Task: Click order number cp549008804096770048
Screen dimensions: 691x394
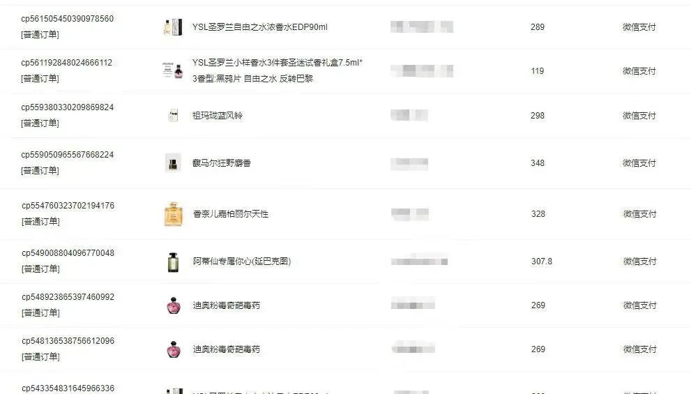Action: pyautogui.click(x=68, y=253)
